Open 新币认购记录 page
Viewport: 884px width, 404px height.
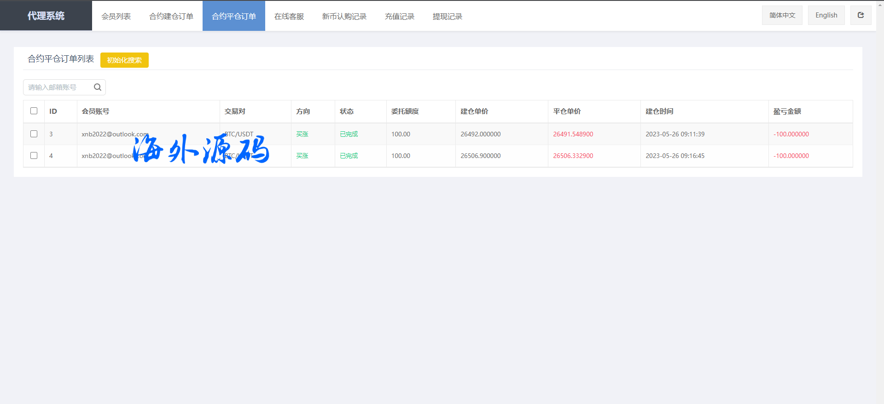click(344, 16)
